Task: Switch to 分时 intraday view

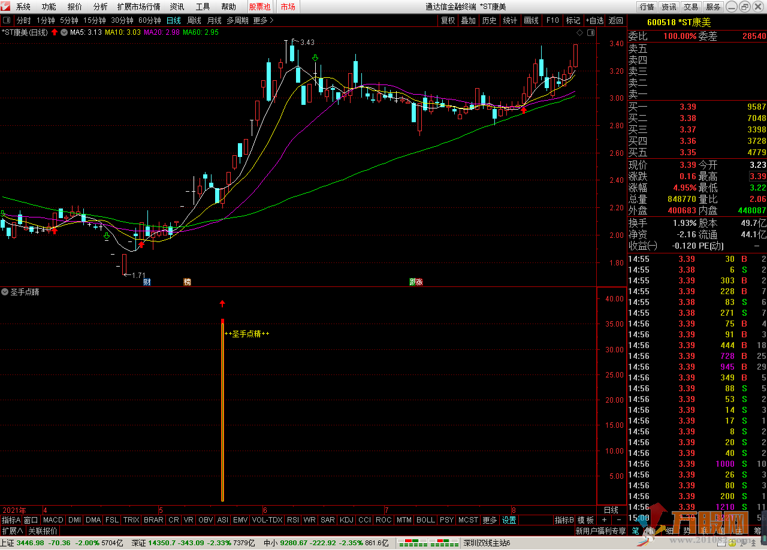Action: tap(23, 20)
